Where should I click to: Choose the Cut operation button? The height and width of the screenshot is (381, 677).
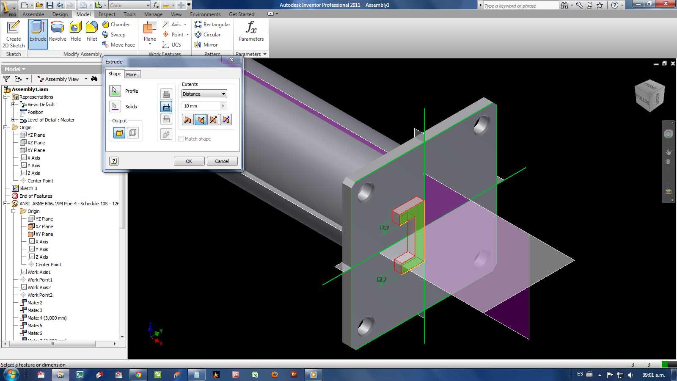tap(166, 107)
